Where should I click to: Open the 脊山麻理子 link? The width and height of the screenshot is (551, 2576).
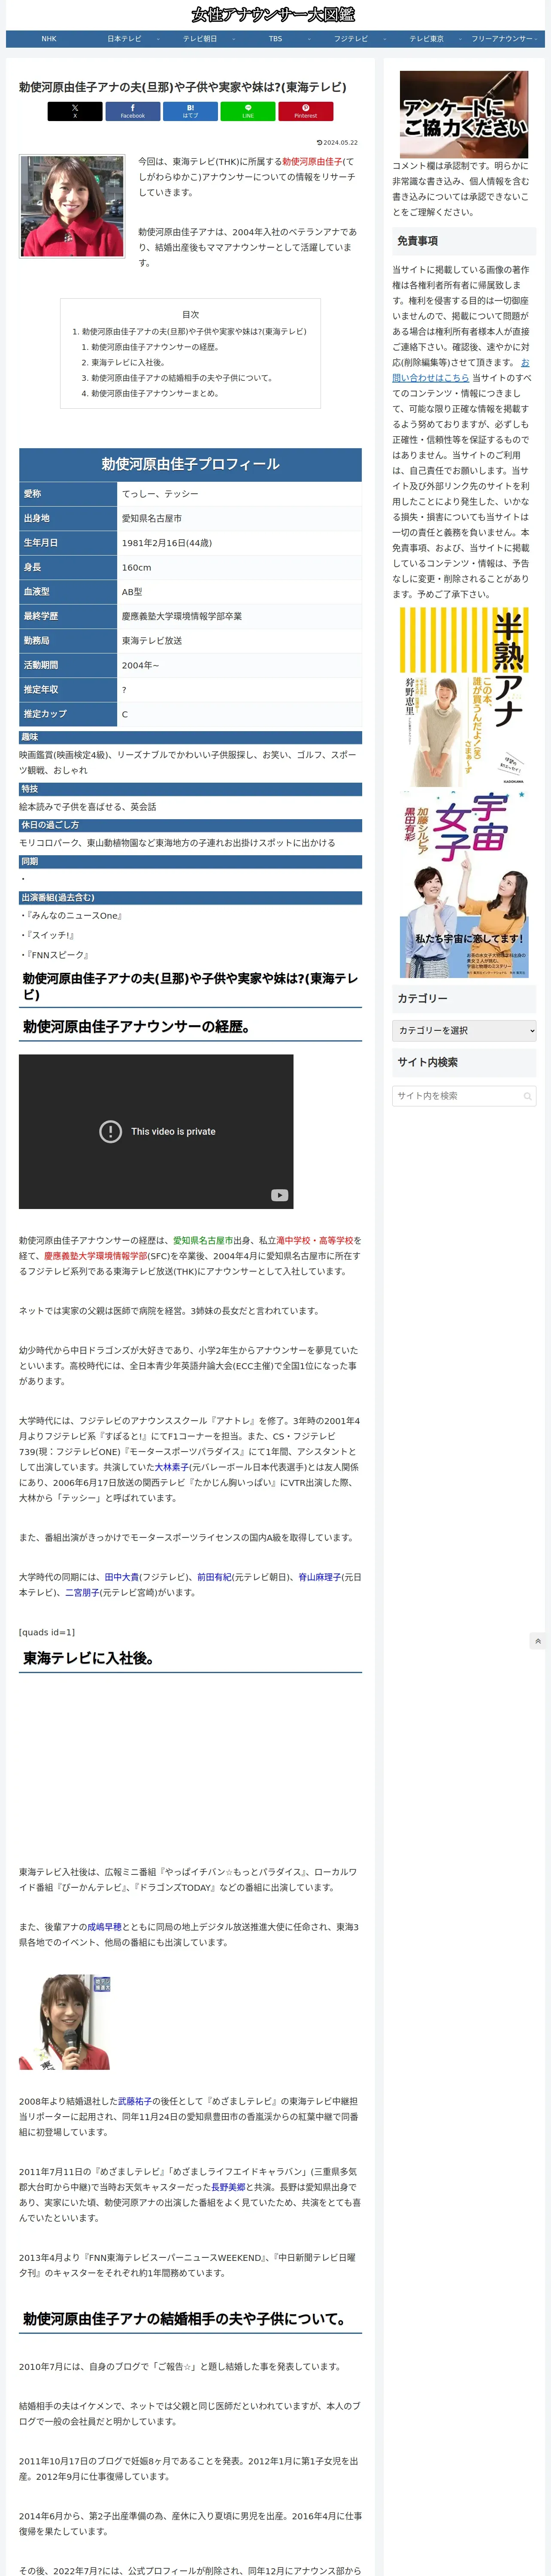click(x=320, y=1577)
